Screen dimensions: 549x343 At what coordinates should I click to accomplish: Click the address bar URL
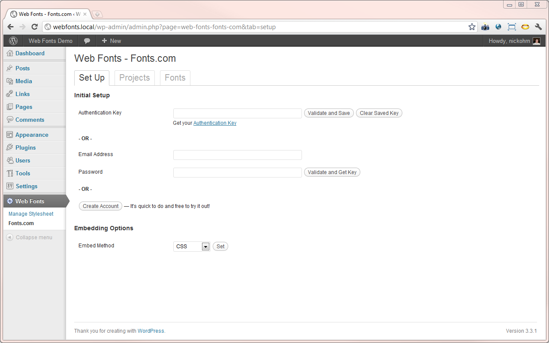click(x=164, y=27)
